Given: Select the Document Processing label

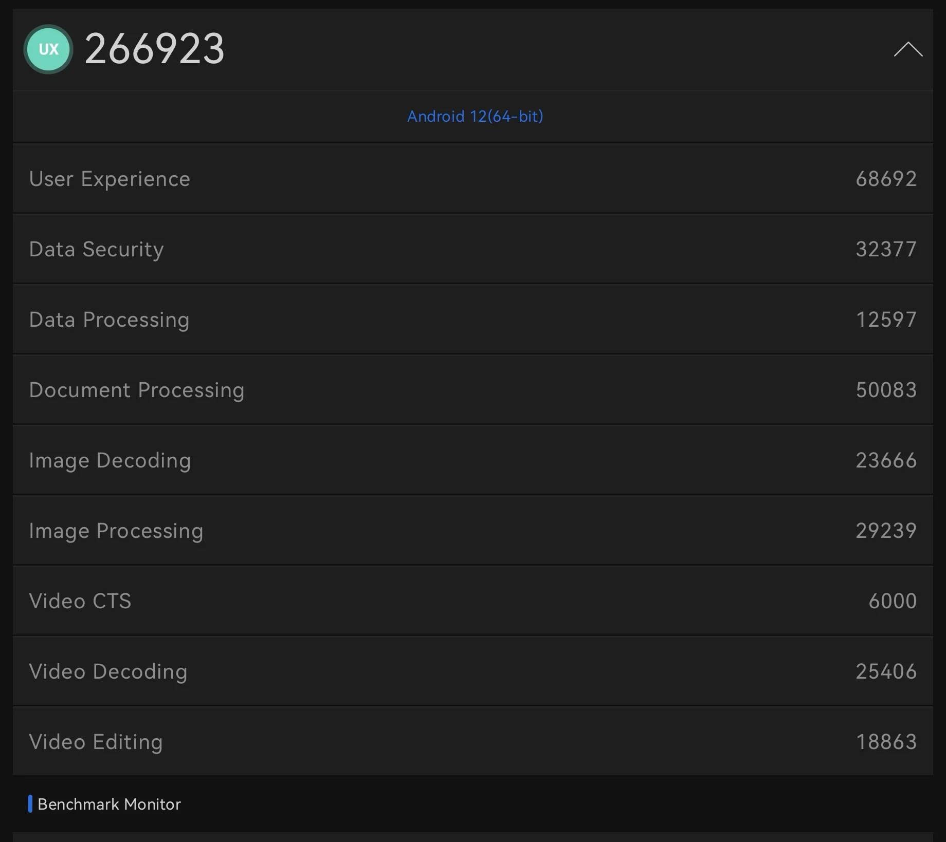Looking at the screenshot, I should (x=137, y=390).
